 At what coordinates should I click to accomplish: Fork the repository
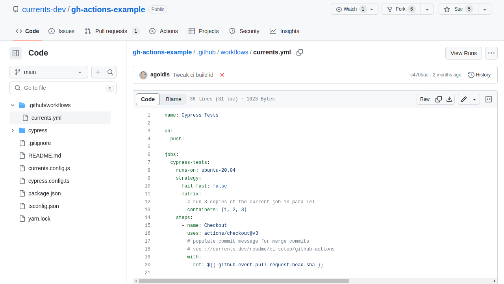(x=401, y=9)
